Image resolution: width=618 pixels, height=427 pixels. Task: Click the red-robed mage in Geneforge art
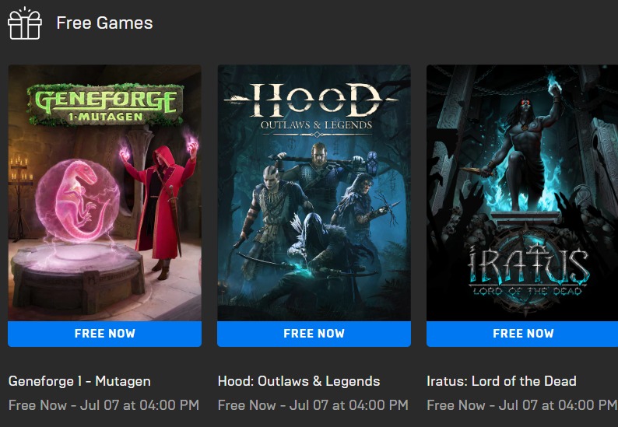[161, 205]
